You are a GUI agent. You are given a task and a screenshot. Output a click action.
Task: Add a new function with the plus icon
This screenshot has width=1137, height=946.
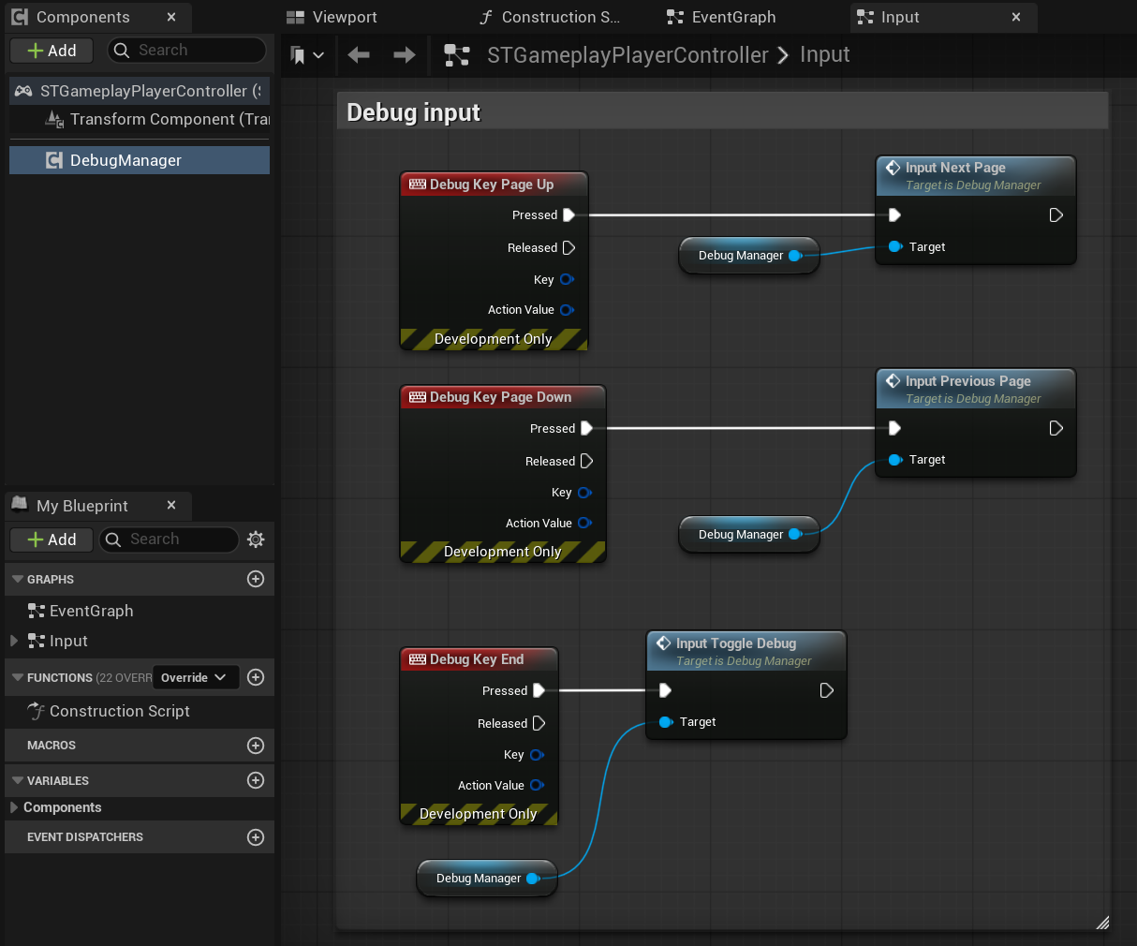pos(256,677)
